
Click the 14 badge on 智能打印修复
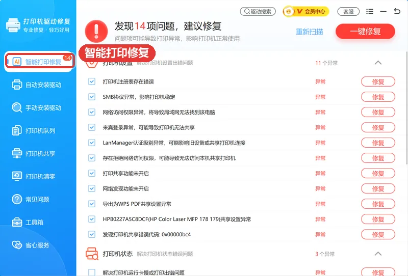67,58
